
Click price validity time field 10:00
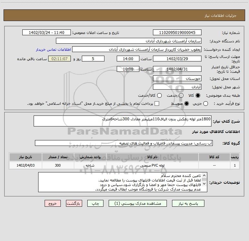(128, 69)
